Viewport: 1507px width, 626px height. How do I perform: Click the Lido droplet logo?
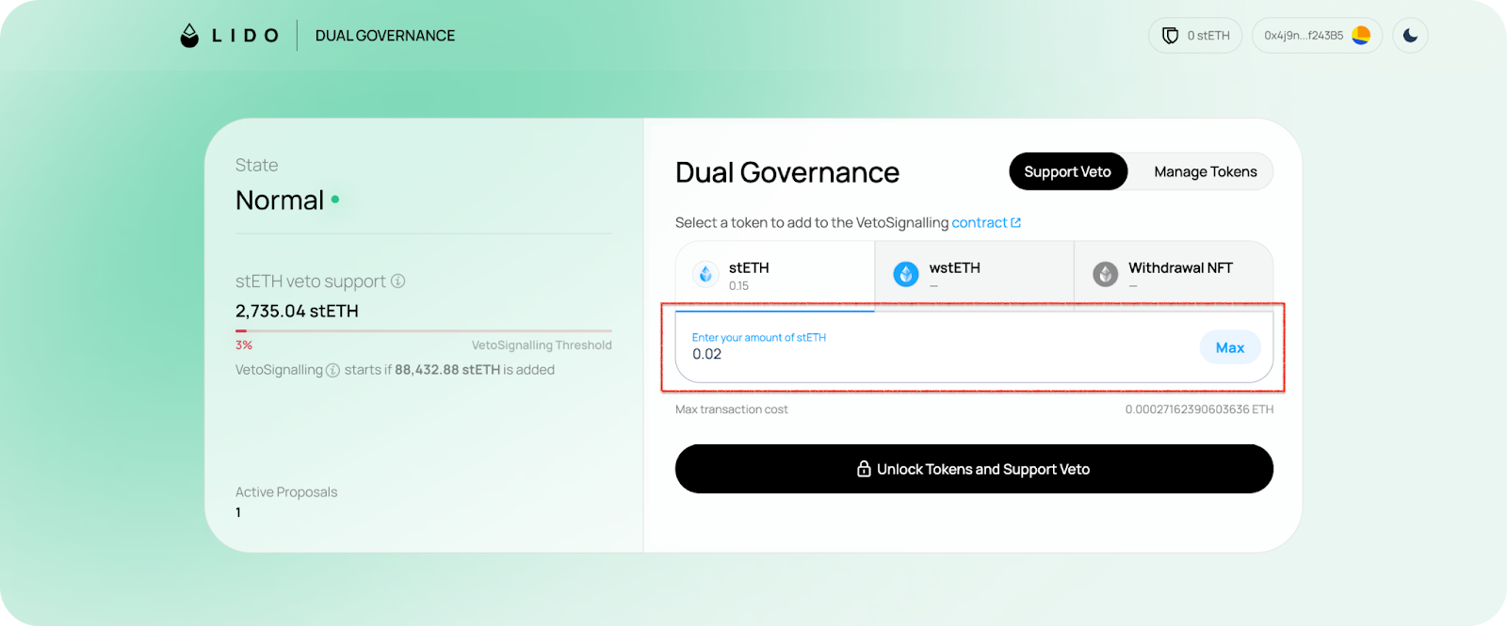(189, 36)
